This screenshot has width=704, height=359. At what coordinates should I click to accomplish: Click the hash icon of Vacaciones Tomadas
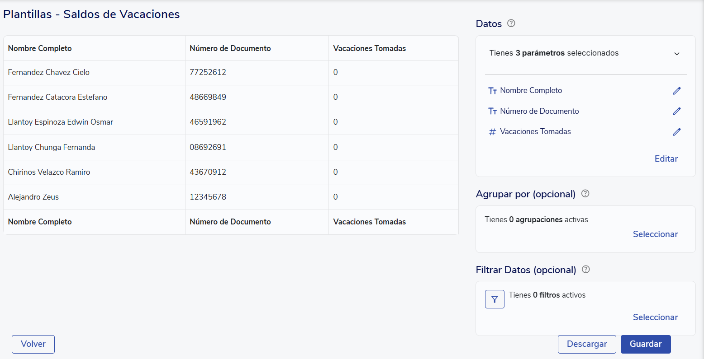(x=492, y=132)
